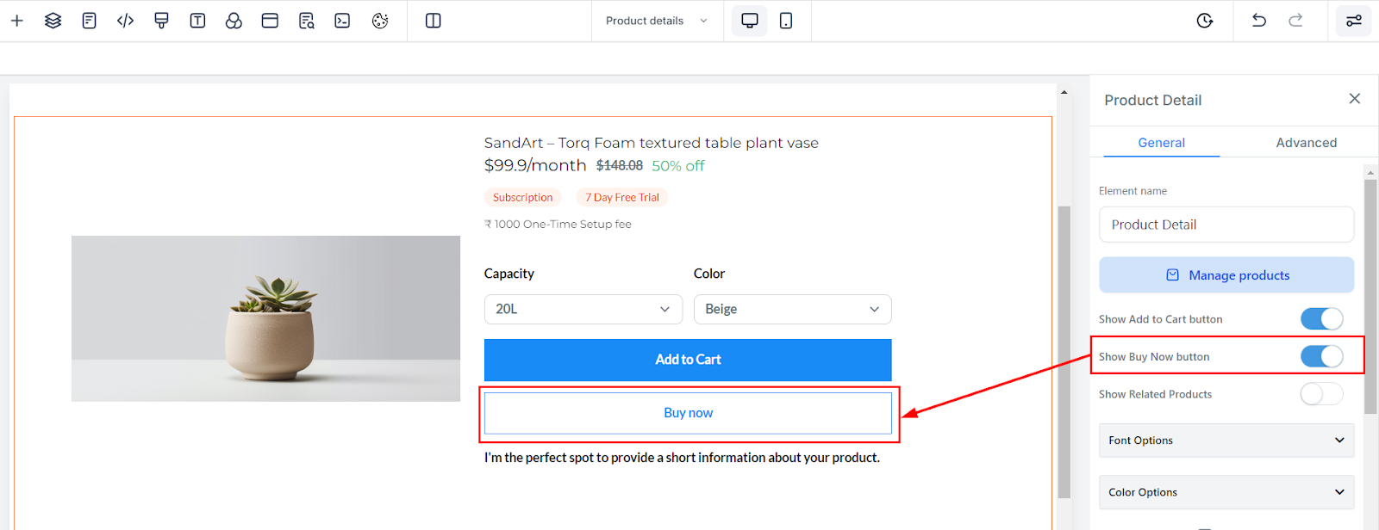
Task: Open the typography T icon
Action: point(197,21)
